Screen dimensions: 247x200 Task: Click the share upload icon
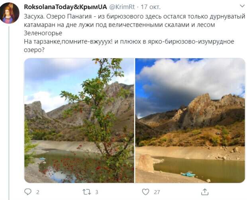[x=205, y=192]
